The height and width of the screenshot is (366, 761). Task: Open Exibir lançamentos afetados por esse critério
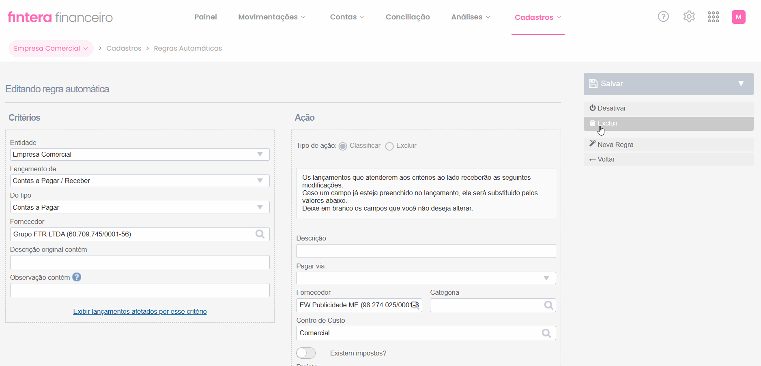[x=140, y=311]
